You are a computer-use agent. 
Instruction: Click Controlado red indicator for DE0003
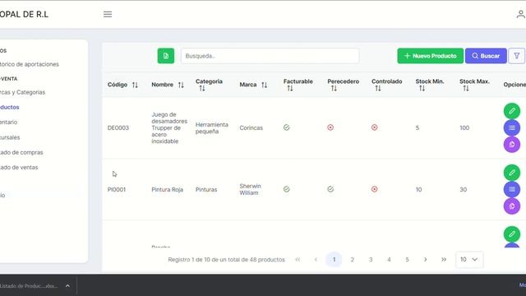point(375,127)
